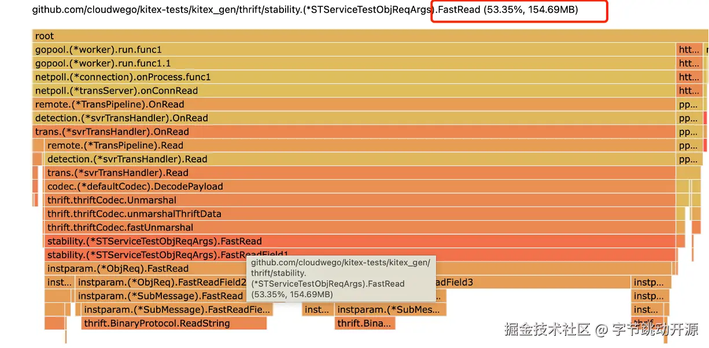This screenshot has width=709, height=348.
Task: Select the gopool.(*worker).run.func1 frame
Action: (347, 50)
